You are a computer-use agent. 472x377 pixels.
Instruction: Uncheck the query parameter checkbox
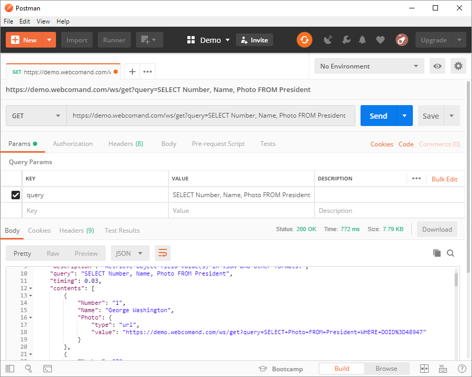tap(16, 195)
